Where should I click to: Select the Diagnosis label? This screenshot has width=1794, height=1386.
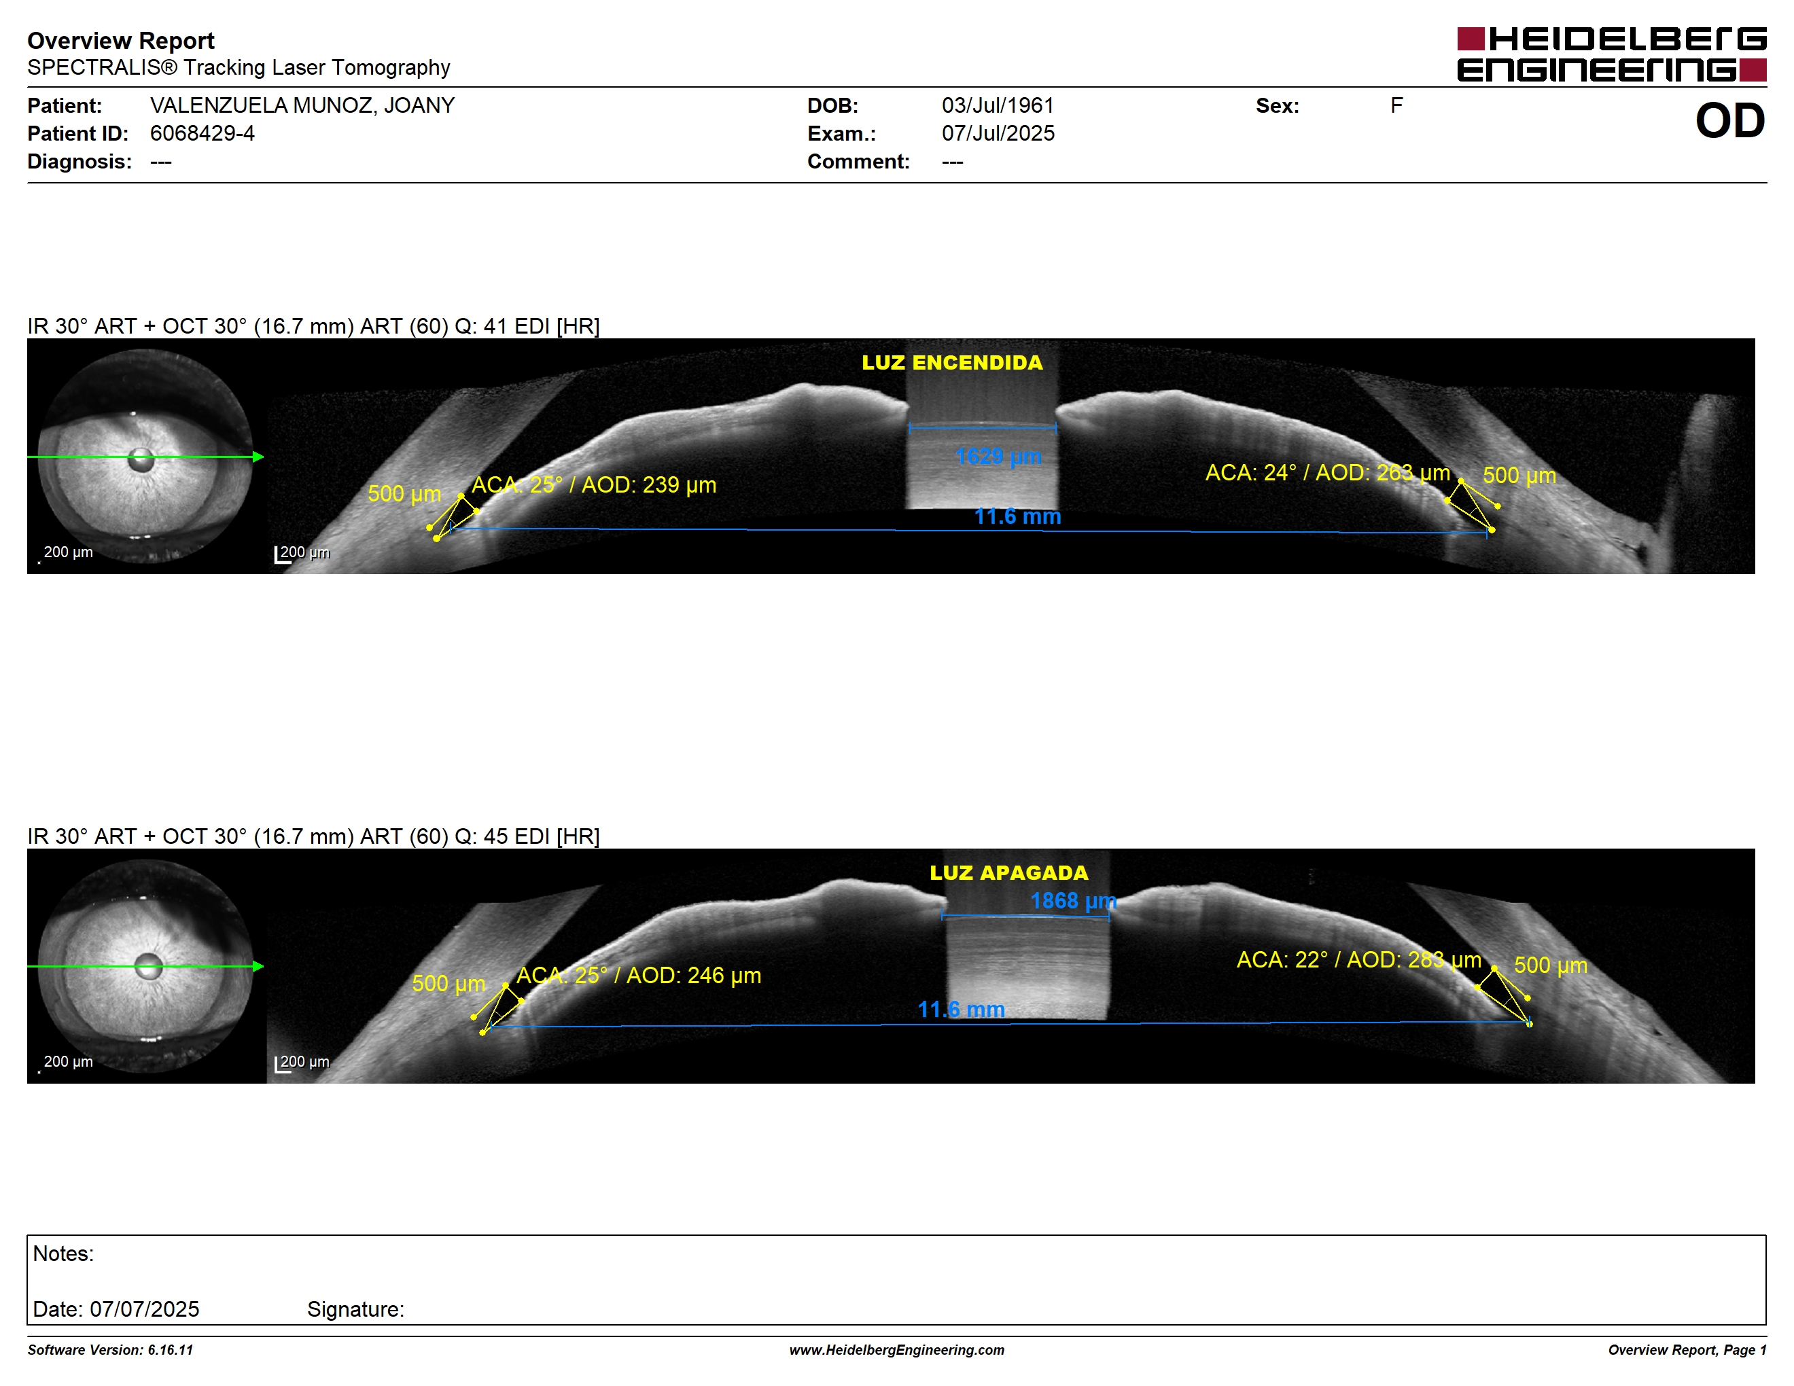[79, 161]
